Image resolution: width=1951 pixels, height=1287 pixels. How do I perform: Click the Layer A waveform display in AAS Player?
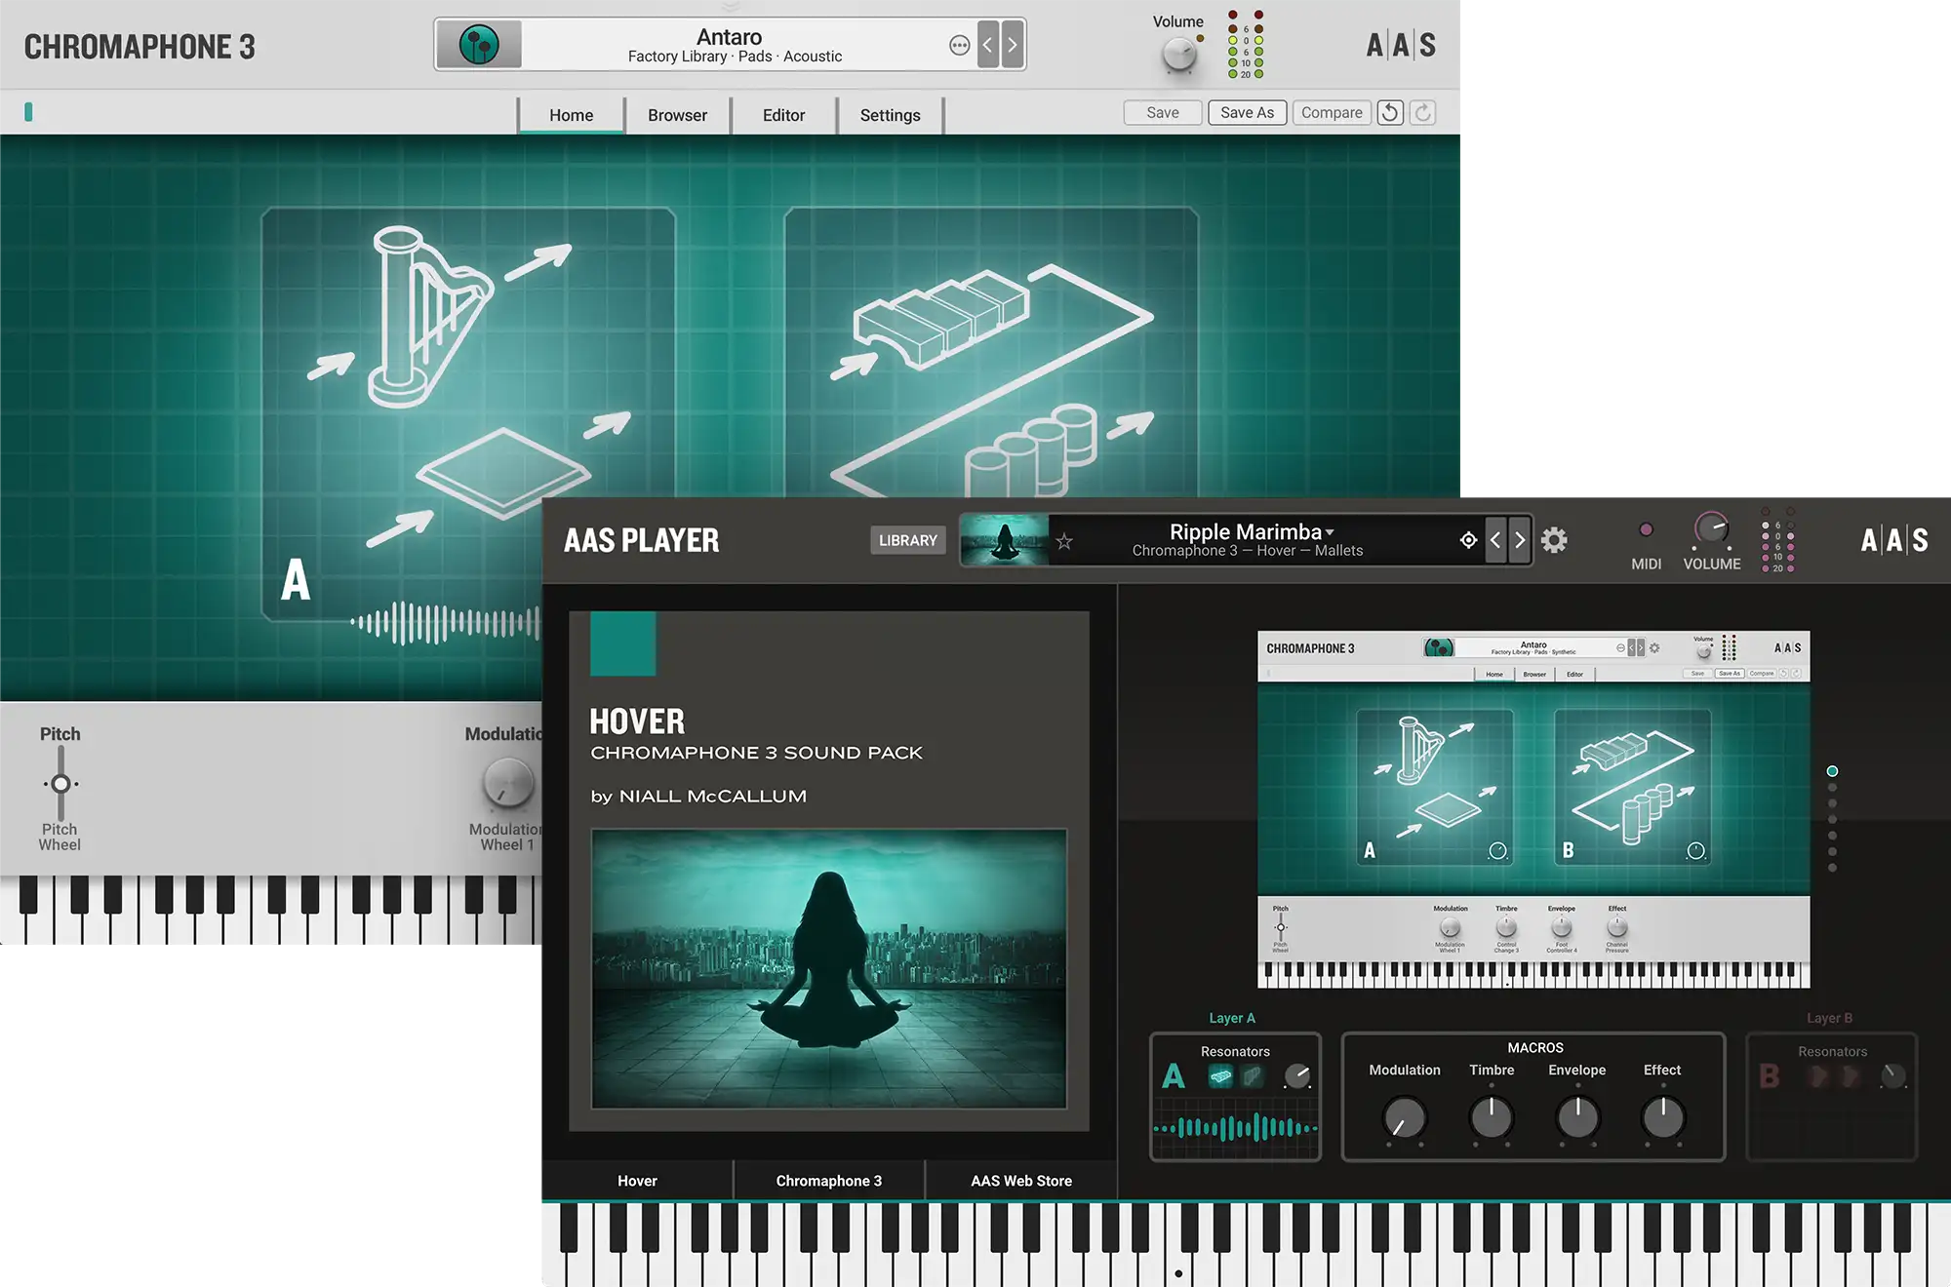[x=1235, y=1128]
